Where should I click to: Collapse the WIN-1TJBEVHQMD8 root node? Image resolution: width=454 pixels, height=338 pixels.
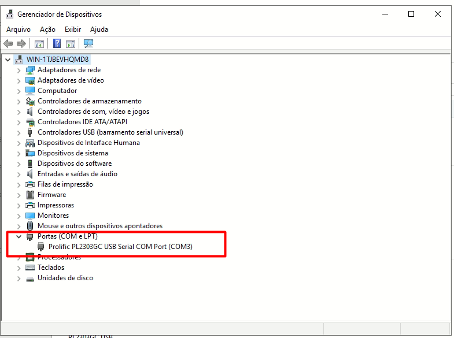point(8,60)
